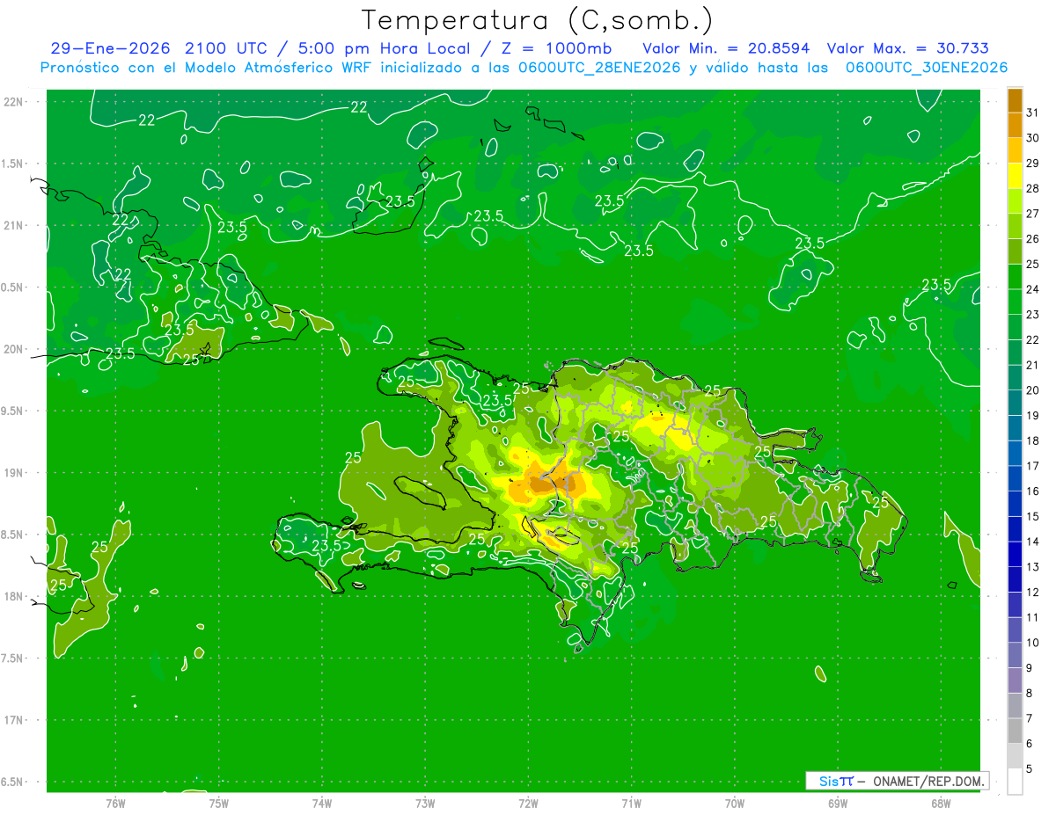
Task: Click the longitude axis label "71W"
Action: [631, 803]
